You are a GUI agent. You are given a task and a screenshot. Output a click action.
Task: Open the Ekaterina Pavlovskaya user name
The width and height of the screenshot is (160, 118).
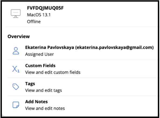tap(49, 47)
